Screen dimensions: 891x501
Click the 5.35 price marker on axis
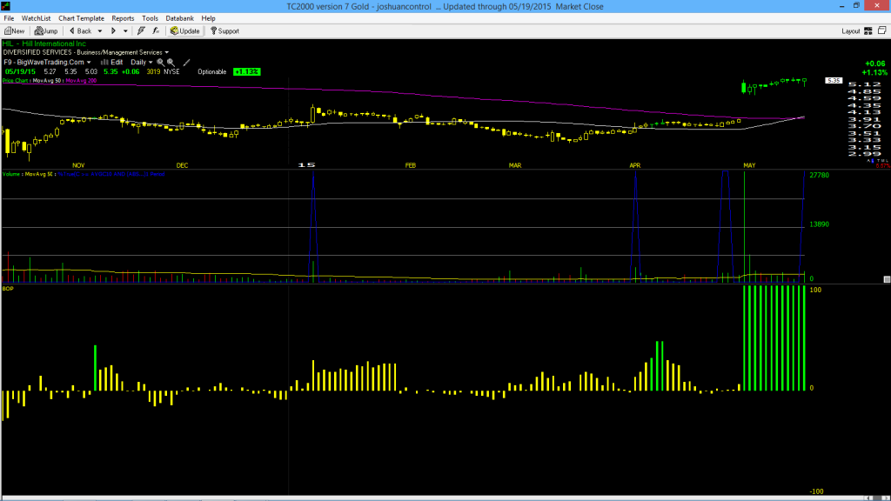(834, 81)
